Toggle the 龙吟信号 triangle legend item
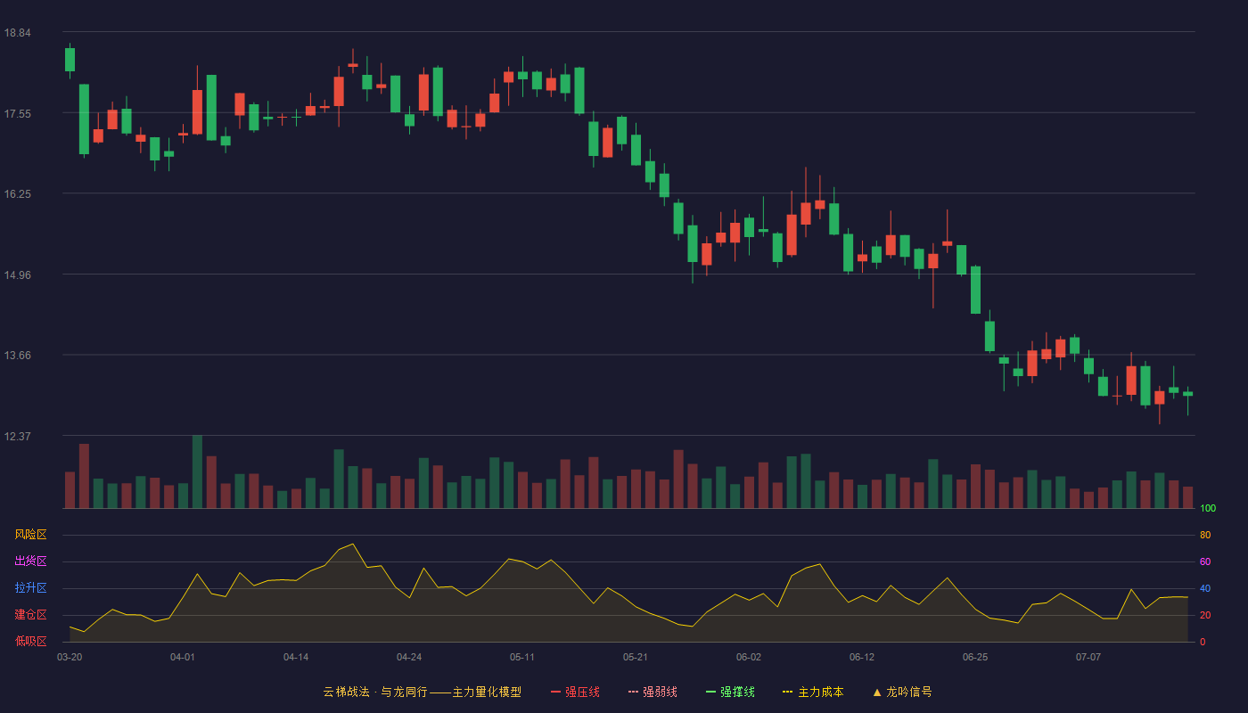The width and height of the screenshot is (1248, 713). (902, 692)
